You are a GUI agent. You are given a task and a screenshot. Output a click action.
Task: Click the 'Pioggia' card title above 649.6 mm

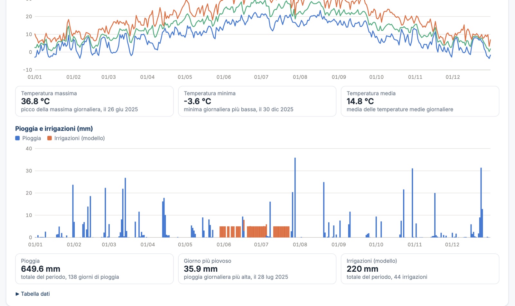[30, 261]
